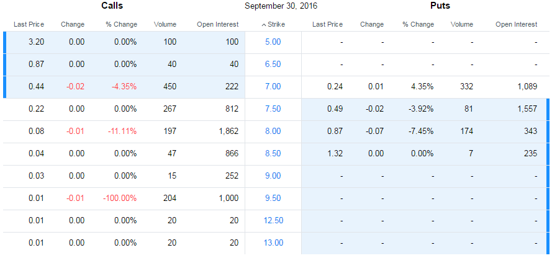Click the -7.45% put percent change
The image size is (552, 258).
point(421,131)
